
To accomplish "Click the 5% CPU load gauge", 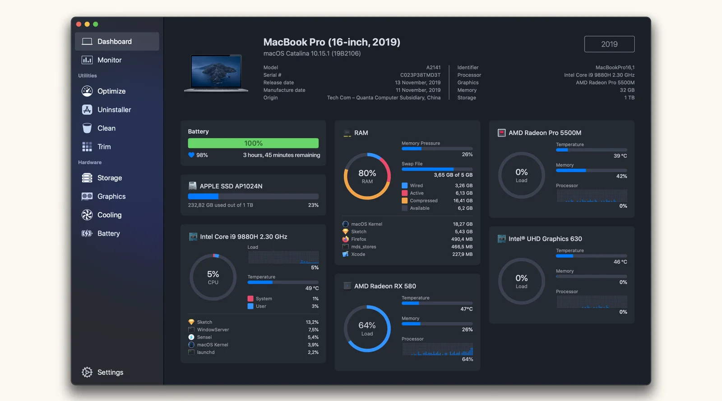I will click(x=213, y=277).
